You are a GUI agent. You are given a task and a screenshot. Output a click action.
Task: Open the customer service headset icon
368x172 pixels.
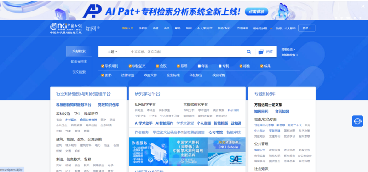(357, 121)
